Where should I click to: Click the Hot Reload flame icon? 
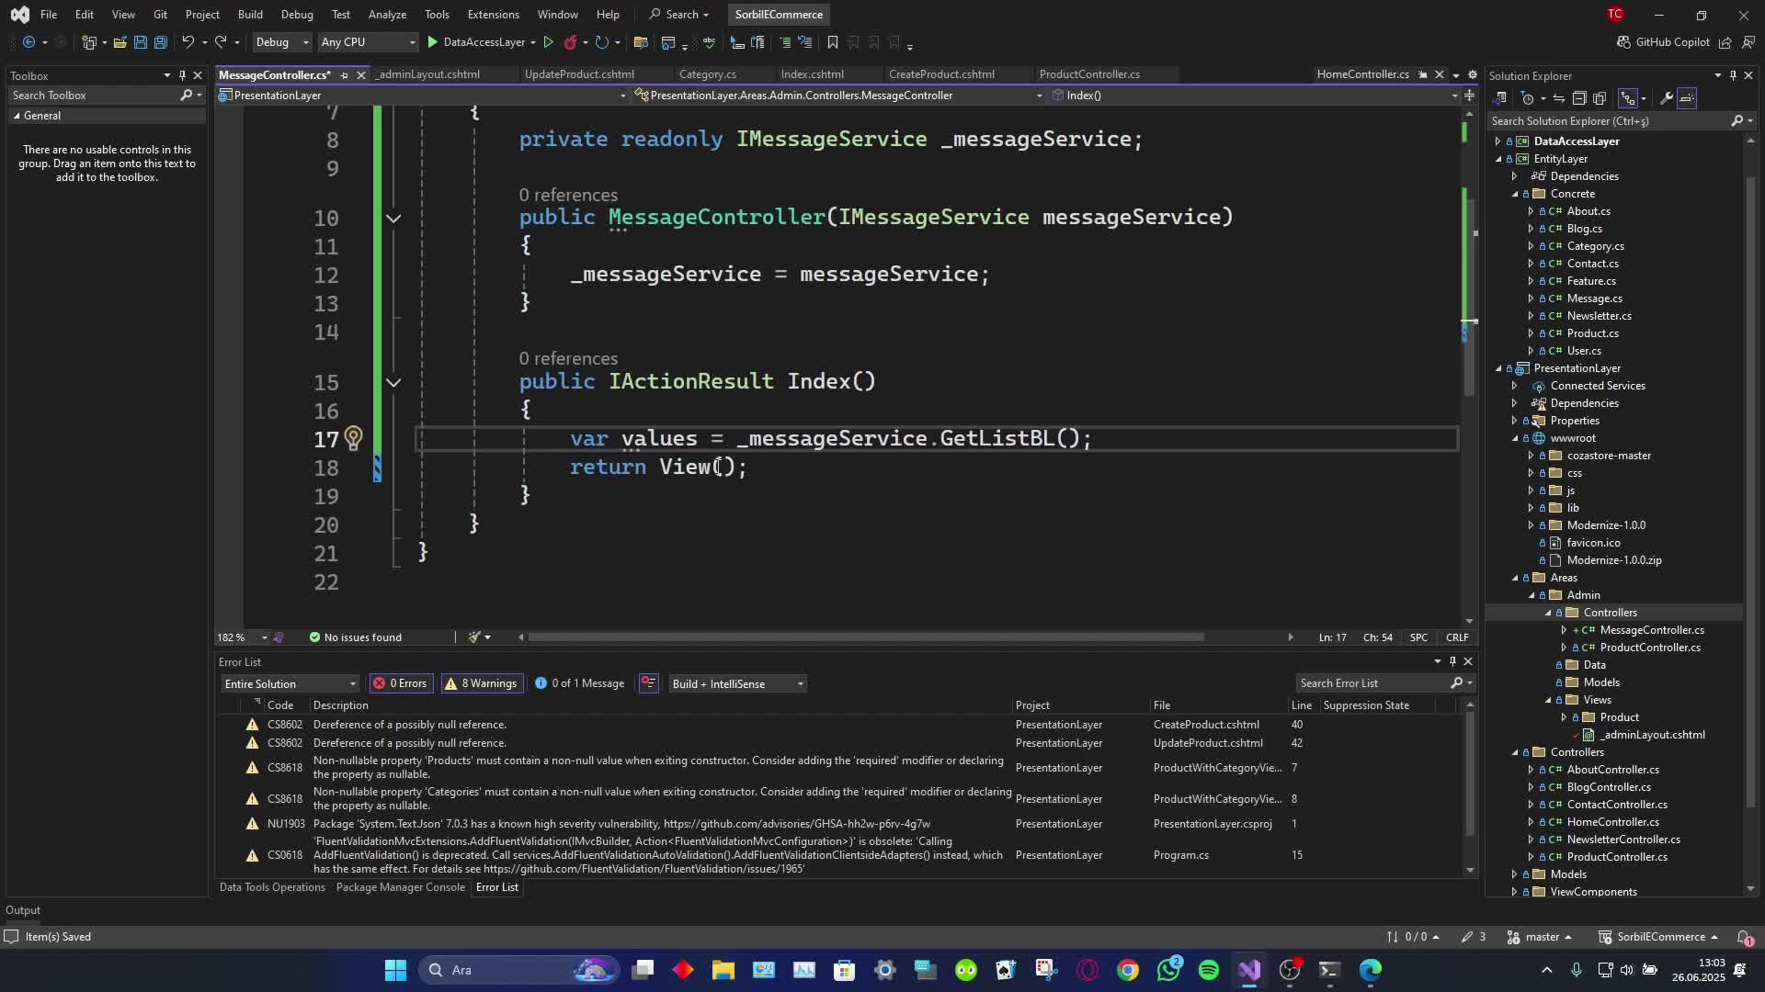click(x=571, y=42)
